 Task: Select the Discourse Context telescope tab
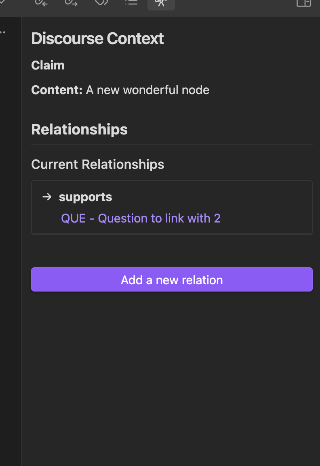161,4
